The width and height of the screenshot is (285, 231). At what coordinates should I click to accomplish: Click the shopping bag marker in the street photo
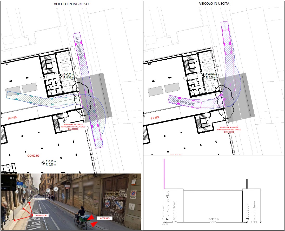pyautogui.click(x=48, y=190)
